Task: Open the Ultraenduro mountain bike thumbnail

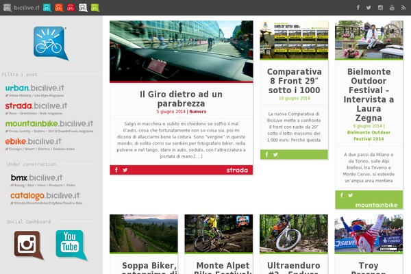Action: (x=294, y=234)
